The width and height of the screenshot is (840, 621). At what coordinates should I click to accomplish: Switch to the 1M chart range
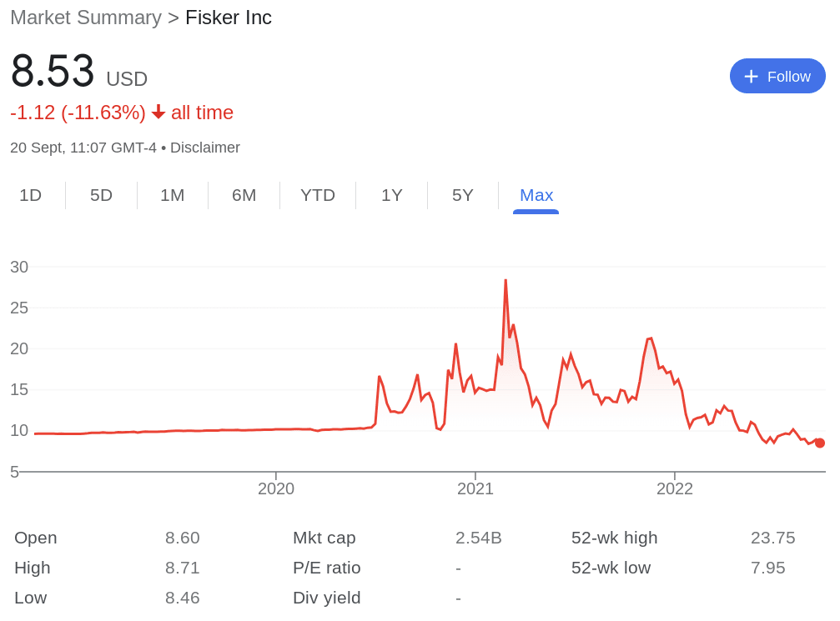coord(173,195)
